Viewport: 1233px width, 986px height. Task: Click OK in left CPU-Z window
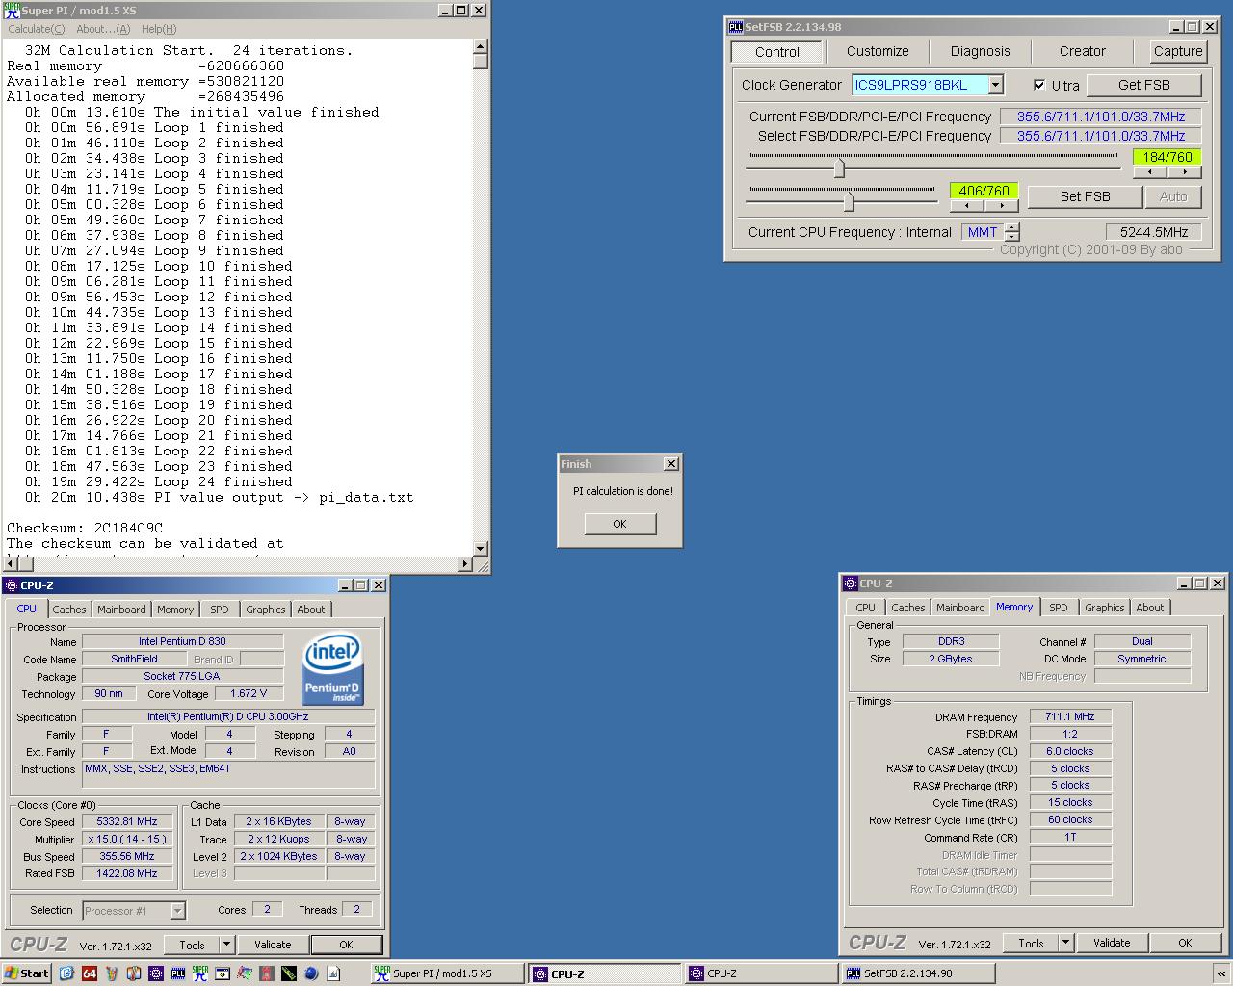point(346,945)
